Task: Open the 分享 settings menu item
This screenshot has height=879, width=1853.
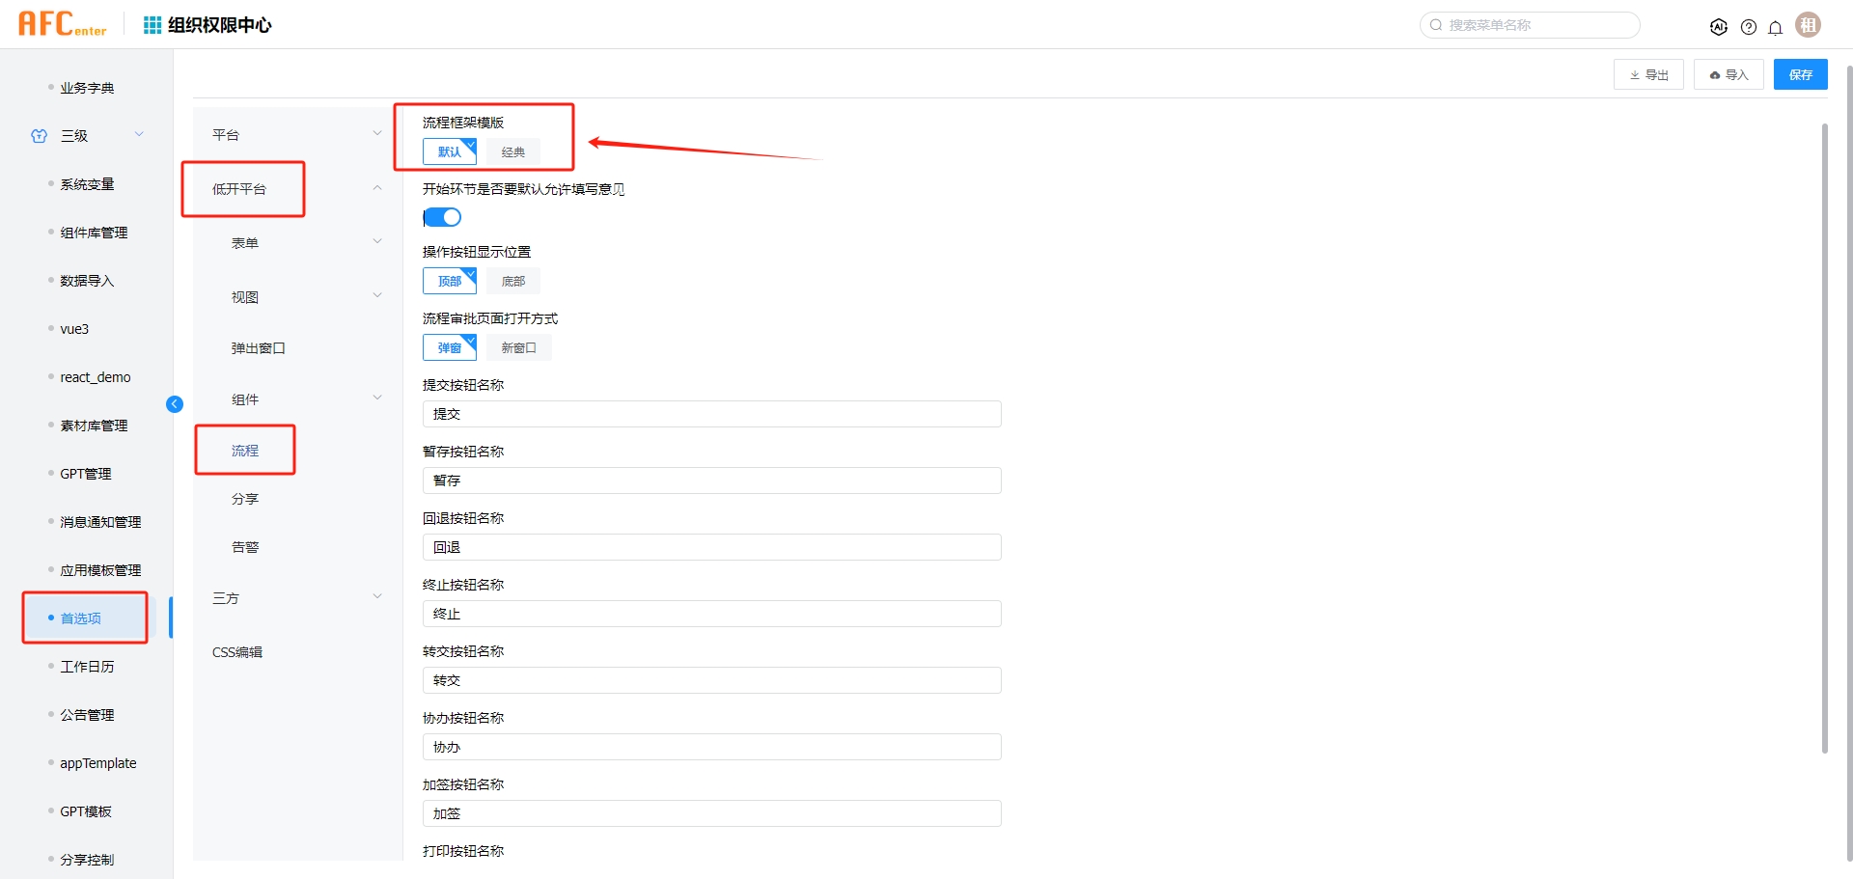Action: [x=245, y=499]
